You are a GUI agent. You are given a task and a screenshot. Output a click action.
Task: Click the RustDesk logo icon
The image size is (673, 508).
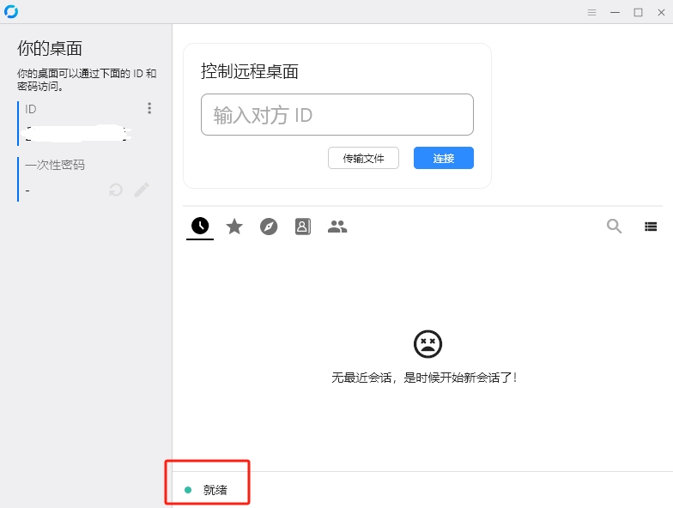point(10,12)
